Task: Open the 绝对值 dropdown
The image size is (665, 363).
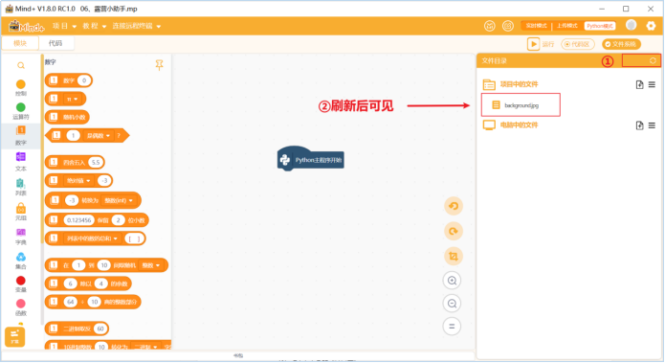Action: [78, 180]
